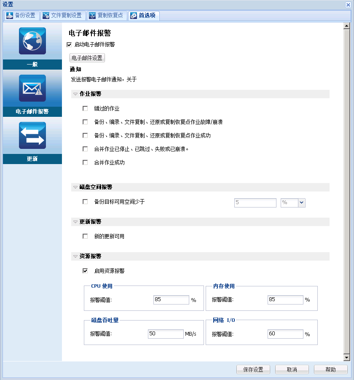
Task: Click the CPU 使用 threshold field
Action: (x=171, y=300)
